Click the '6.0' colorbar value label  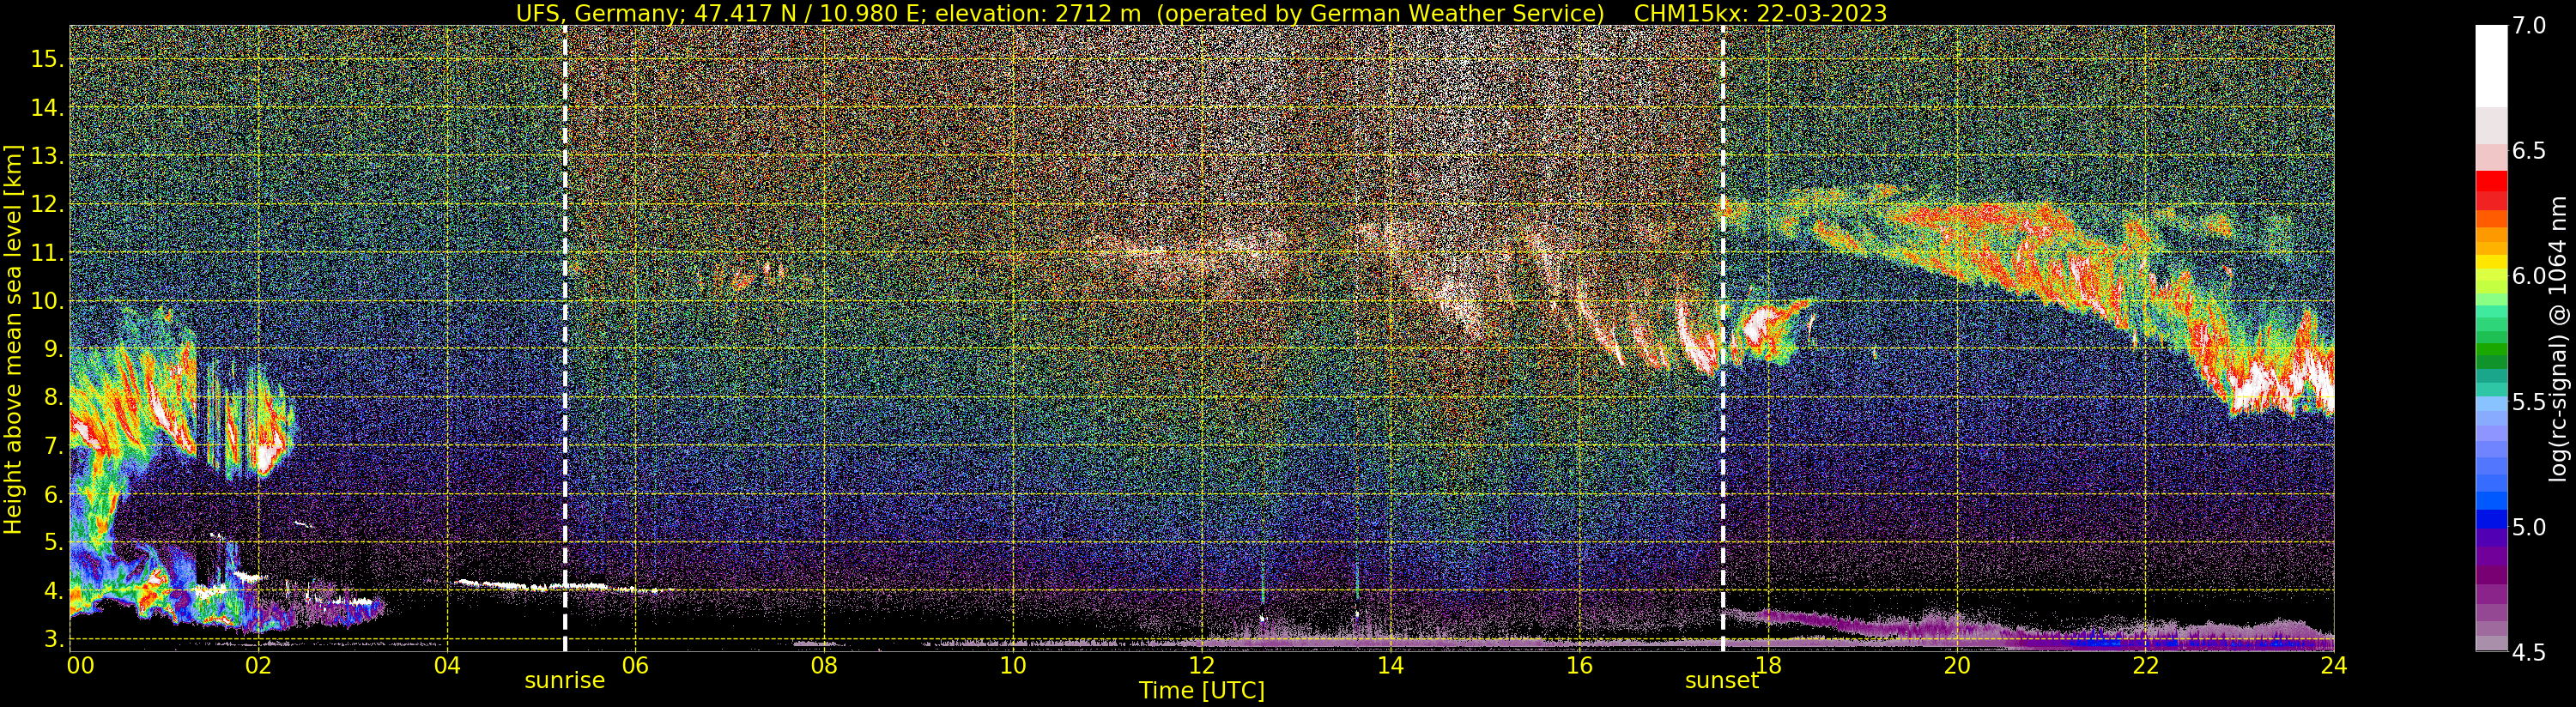[2528, 276]
